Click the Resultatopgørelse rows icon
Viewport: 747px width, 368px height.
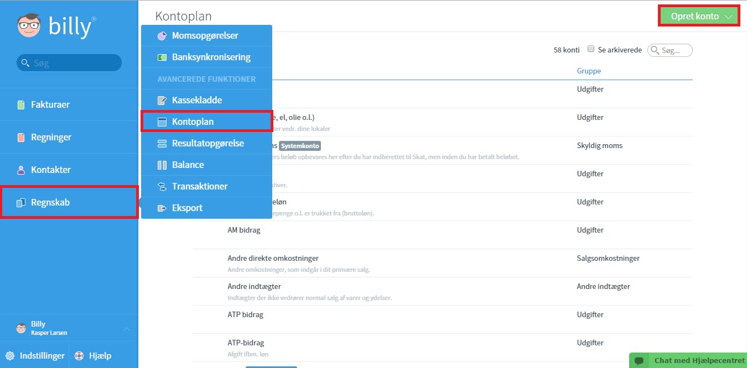tap(162, 144)
